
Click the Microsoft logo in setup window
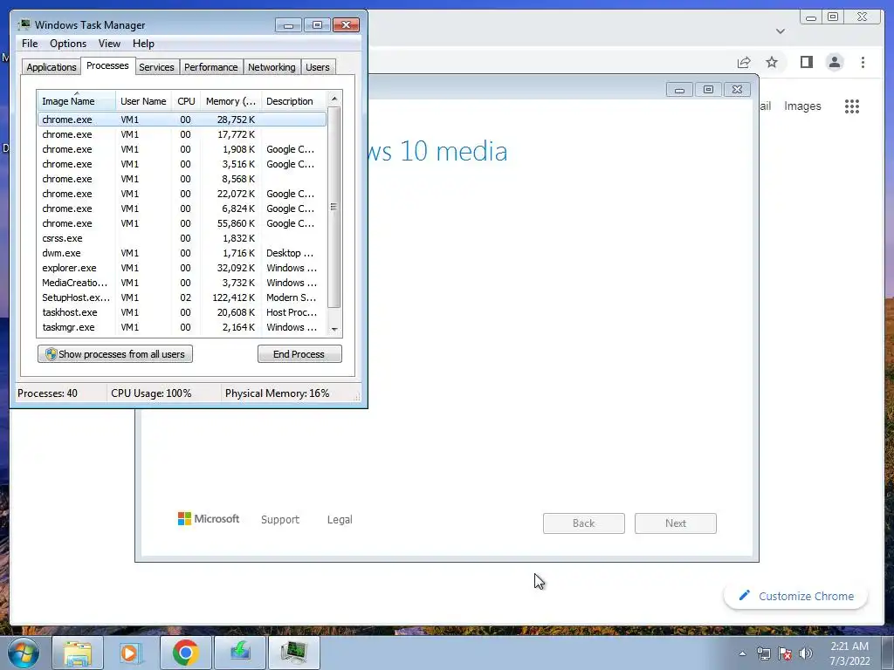tap(209, 518)
